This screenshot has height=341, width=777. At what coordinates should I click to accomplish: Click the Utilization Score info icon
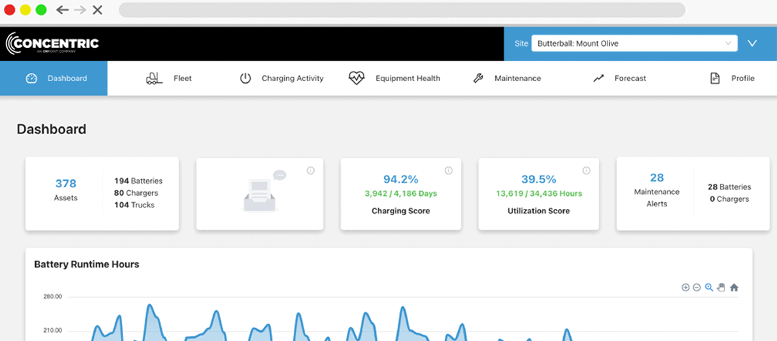[x=586, y=170]
